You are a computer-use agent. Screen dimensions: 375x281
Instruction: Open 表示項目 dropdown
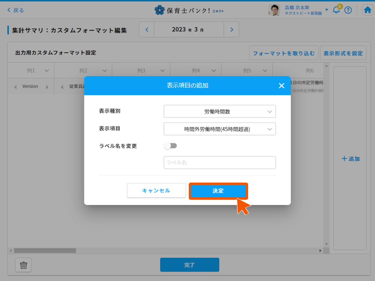click(220, 129)
